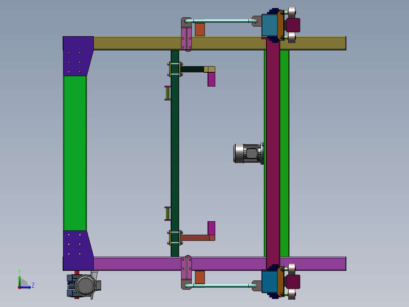Select the dark green upper horizontal arm
The height and width of the screenshot is (307, 409).
click(192, 69)
